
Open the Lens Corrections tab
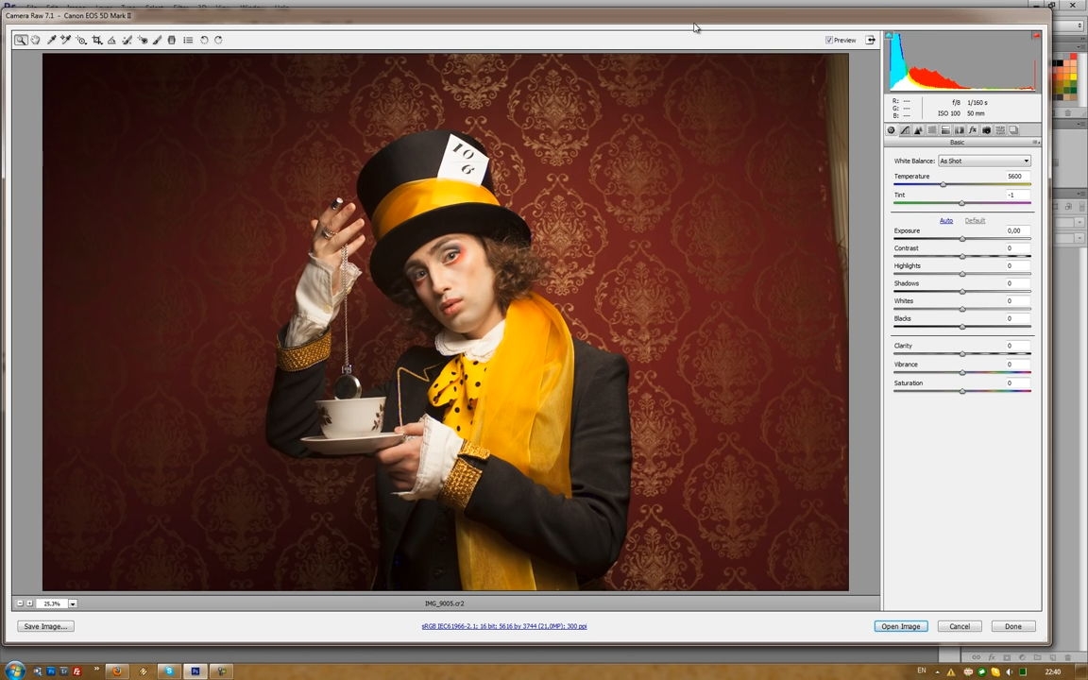pos(960,129)
